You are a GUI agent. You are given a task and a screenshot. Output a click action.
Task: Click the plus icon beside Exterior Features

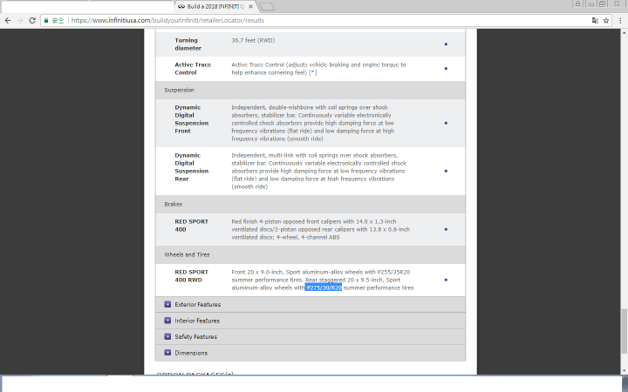click(x=167, y=304)
